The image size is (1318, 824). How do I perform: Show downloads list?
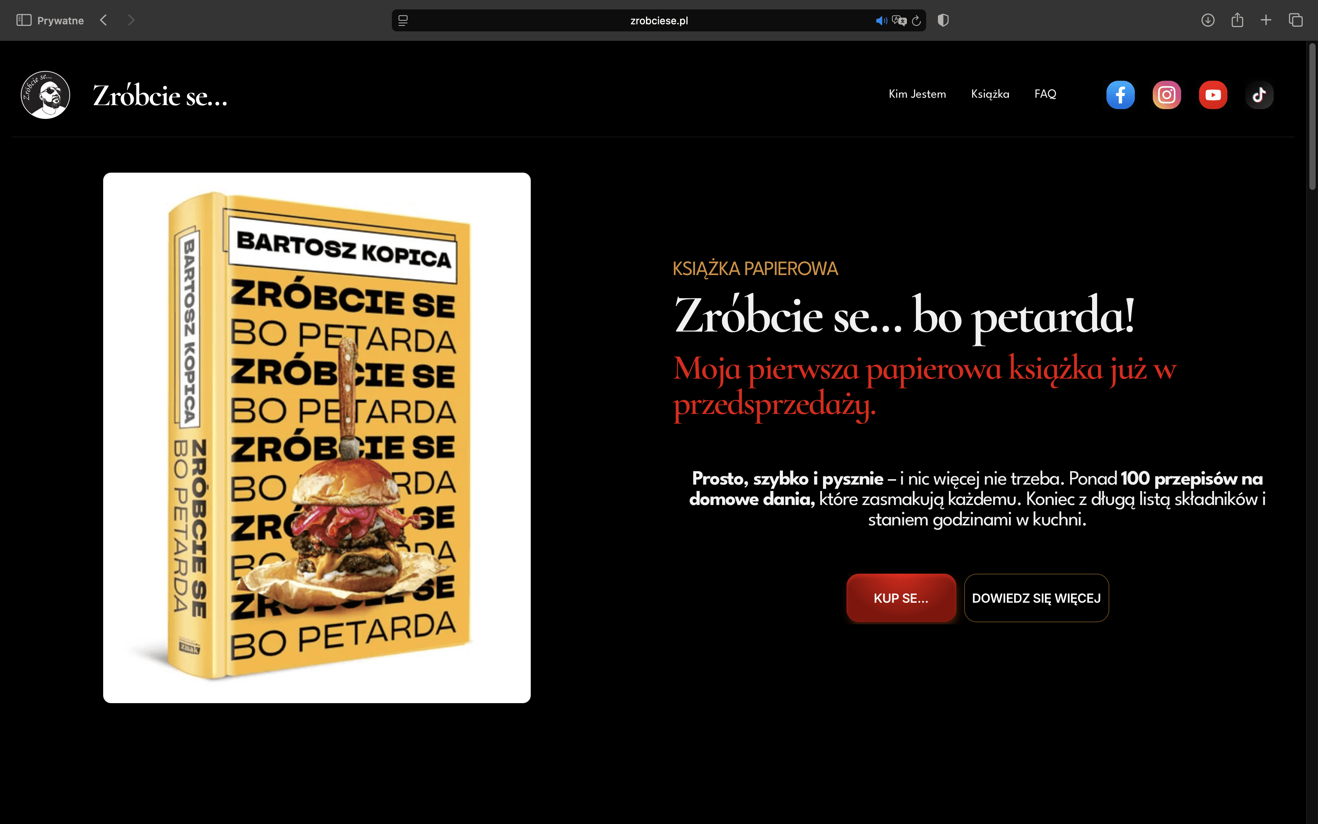click(1207, 20)
